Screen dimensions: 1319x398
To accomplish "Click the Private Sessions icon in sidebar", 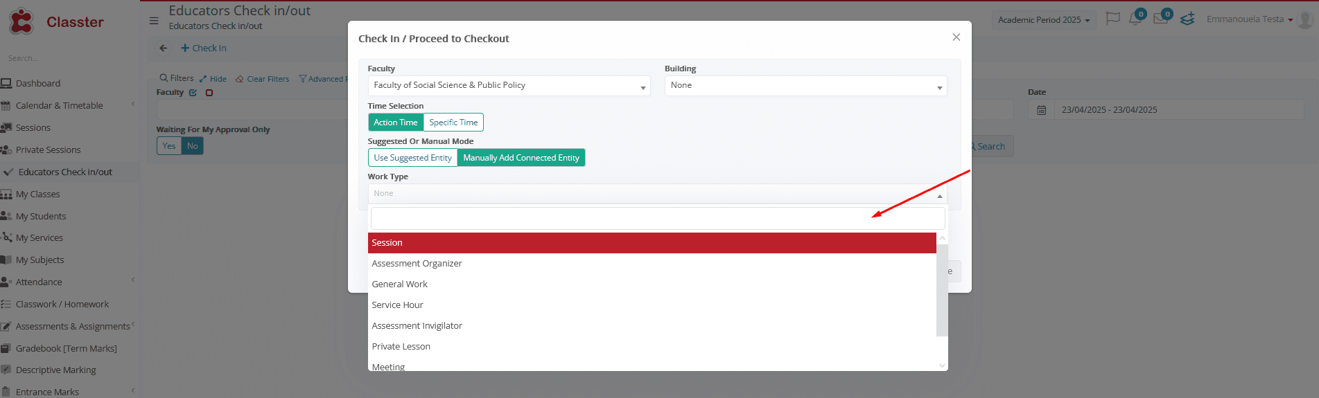I will (x=6, y=150).
